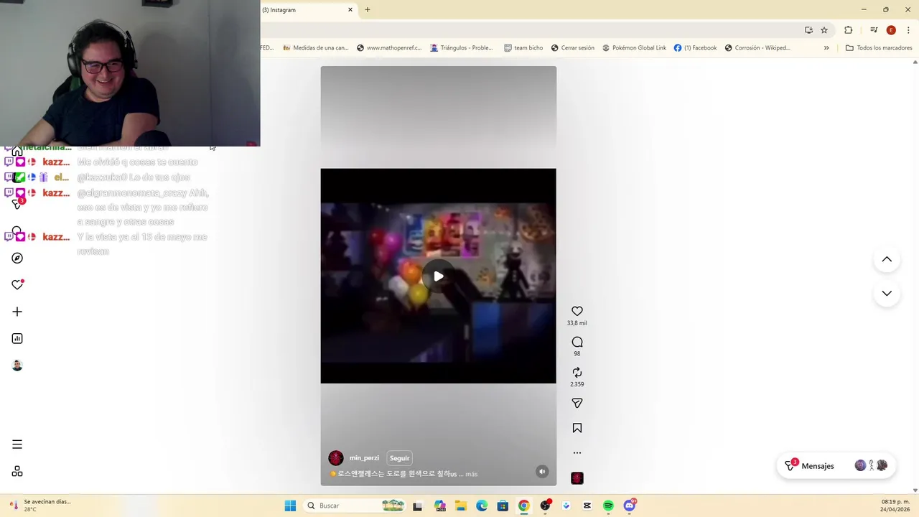Open the reel's comments bubble icon
The width and height of the screenshot is (919, 517).
577,342
